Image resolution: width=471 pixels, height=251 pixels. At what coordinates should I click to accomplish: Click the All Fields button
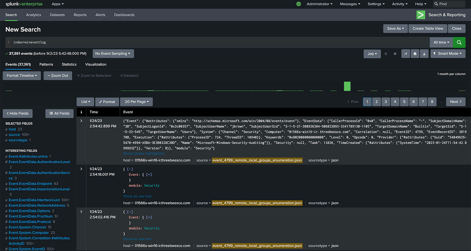(x=60, y=114)
